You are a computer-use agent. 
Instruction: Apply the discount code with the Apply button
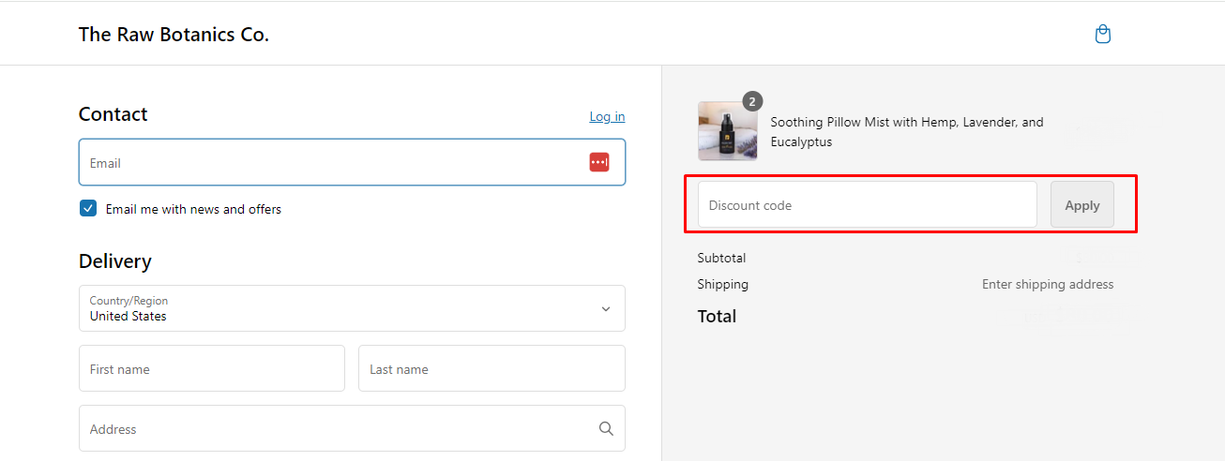click(1082, 205)
